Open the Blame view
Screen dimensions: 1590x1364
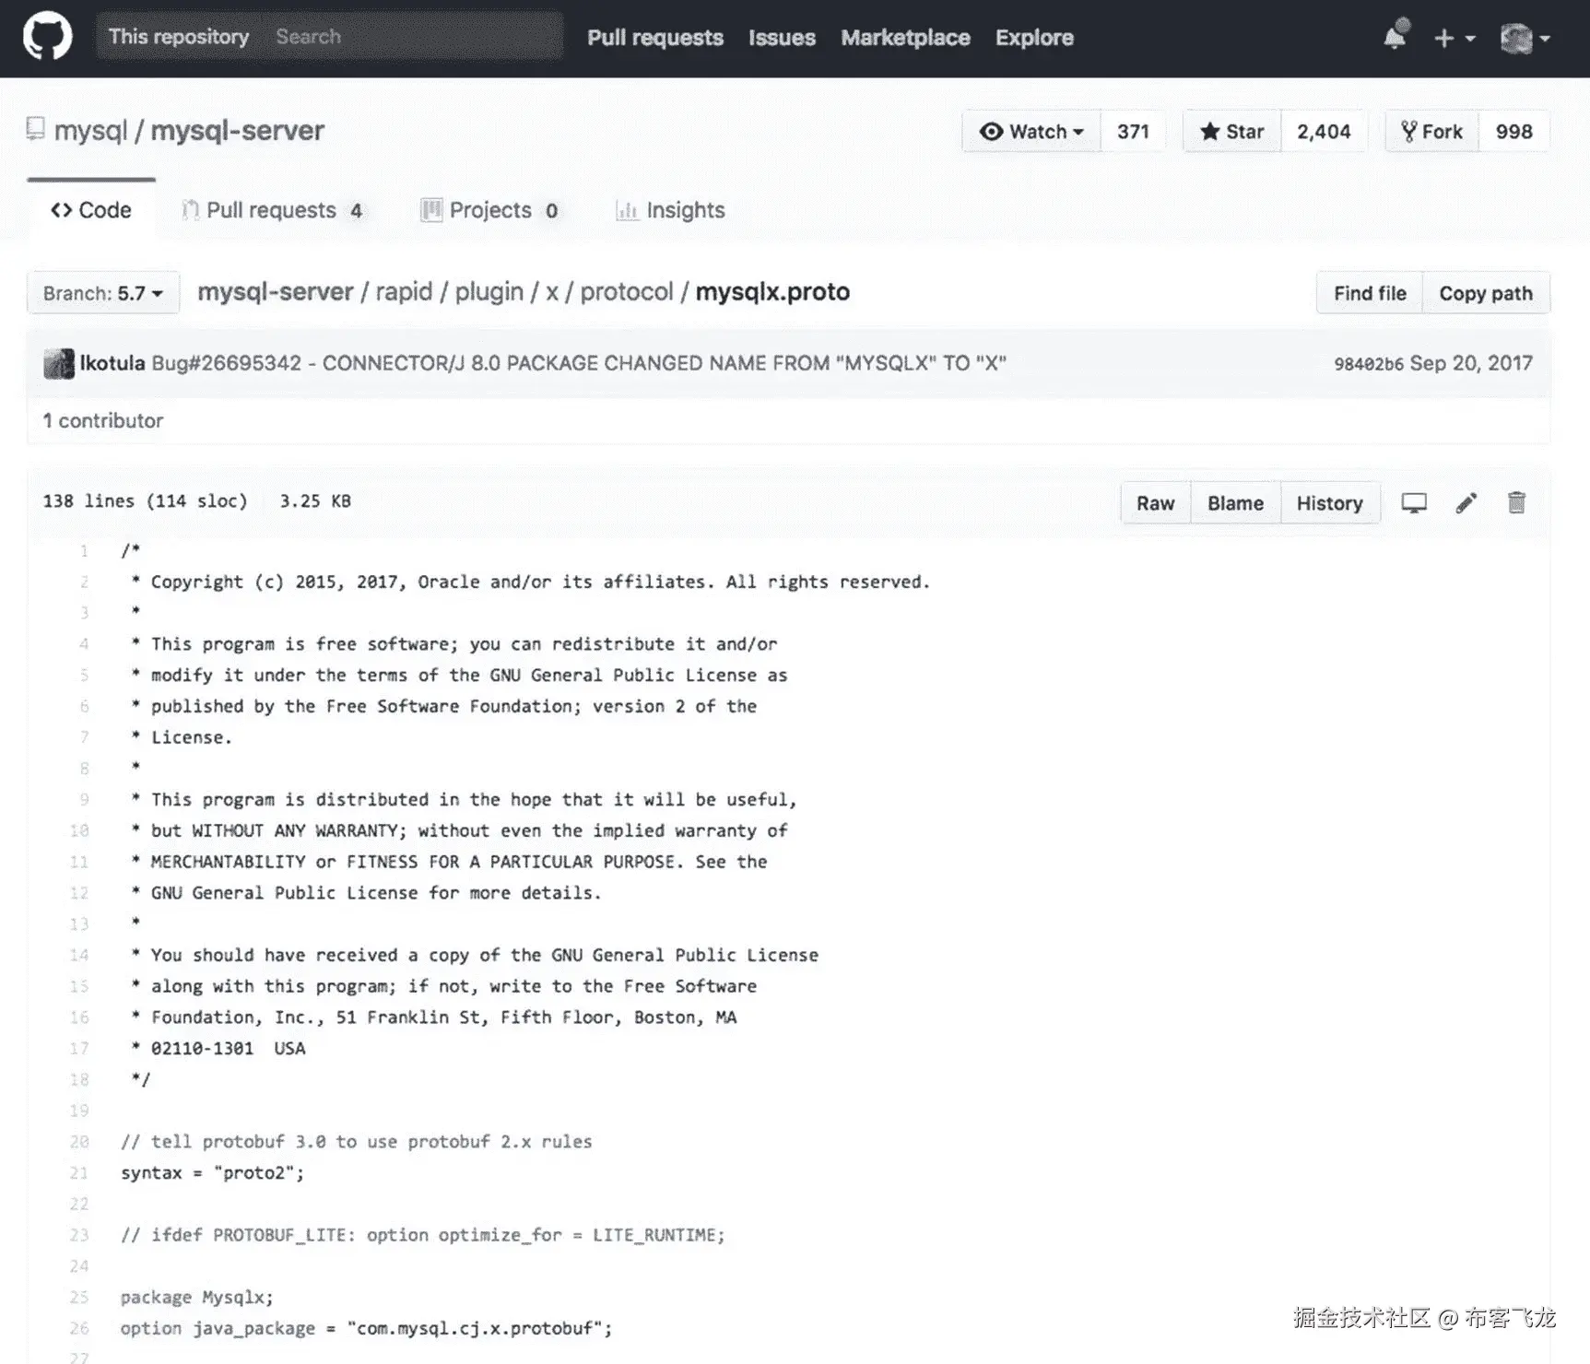point(1235,503)
